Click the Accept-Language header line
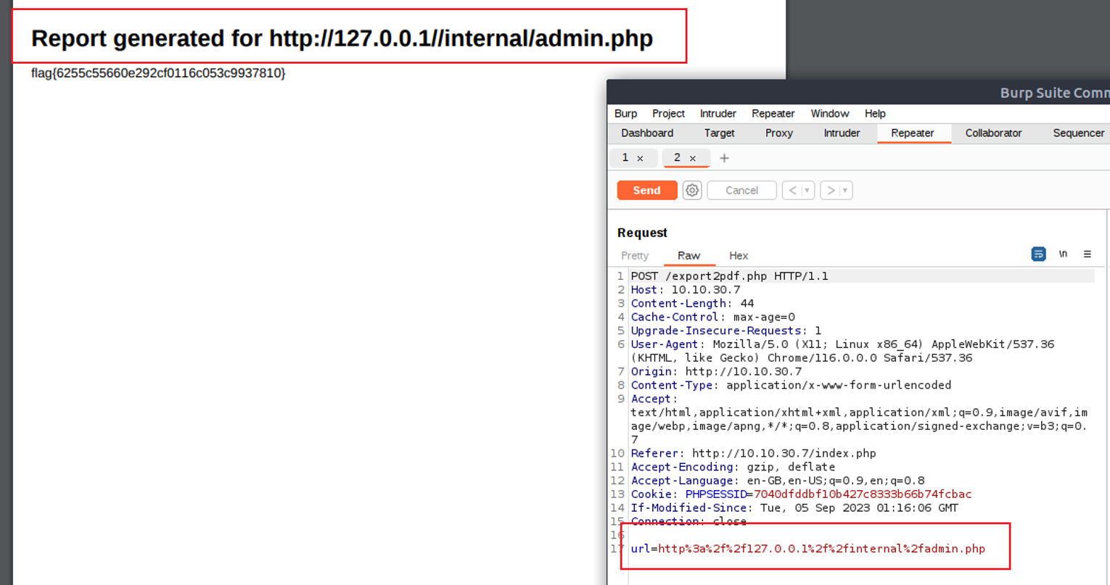The height and width of the screenshot is (585, 1110). tap(778, 481)
